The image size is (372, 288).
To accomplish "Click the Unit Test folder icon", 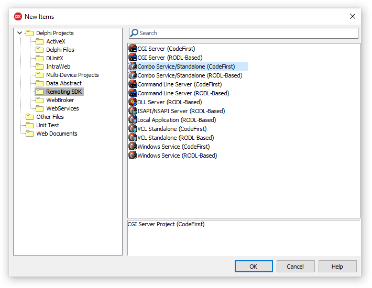I will click(30, 125).
